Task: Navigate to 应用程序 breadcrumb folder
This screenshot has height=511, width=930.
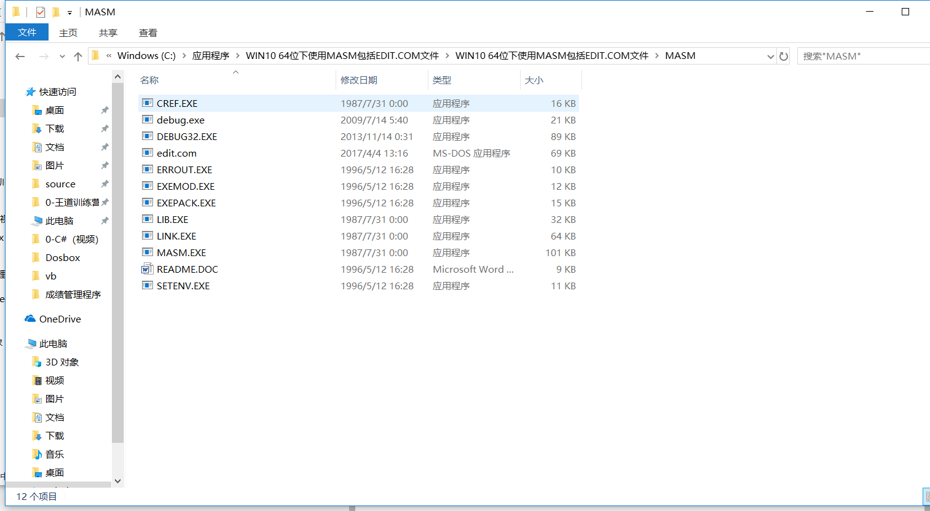Action: click(211, 56)
